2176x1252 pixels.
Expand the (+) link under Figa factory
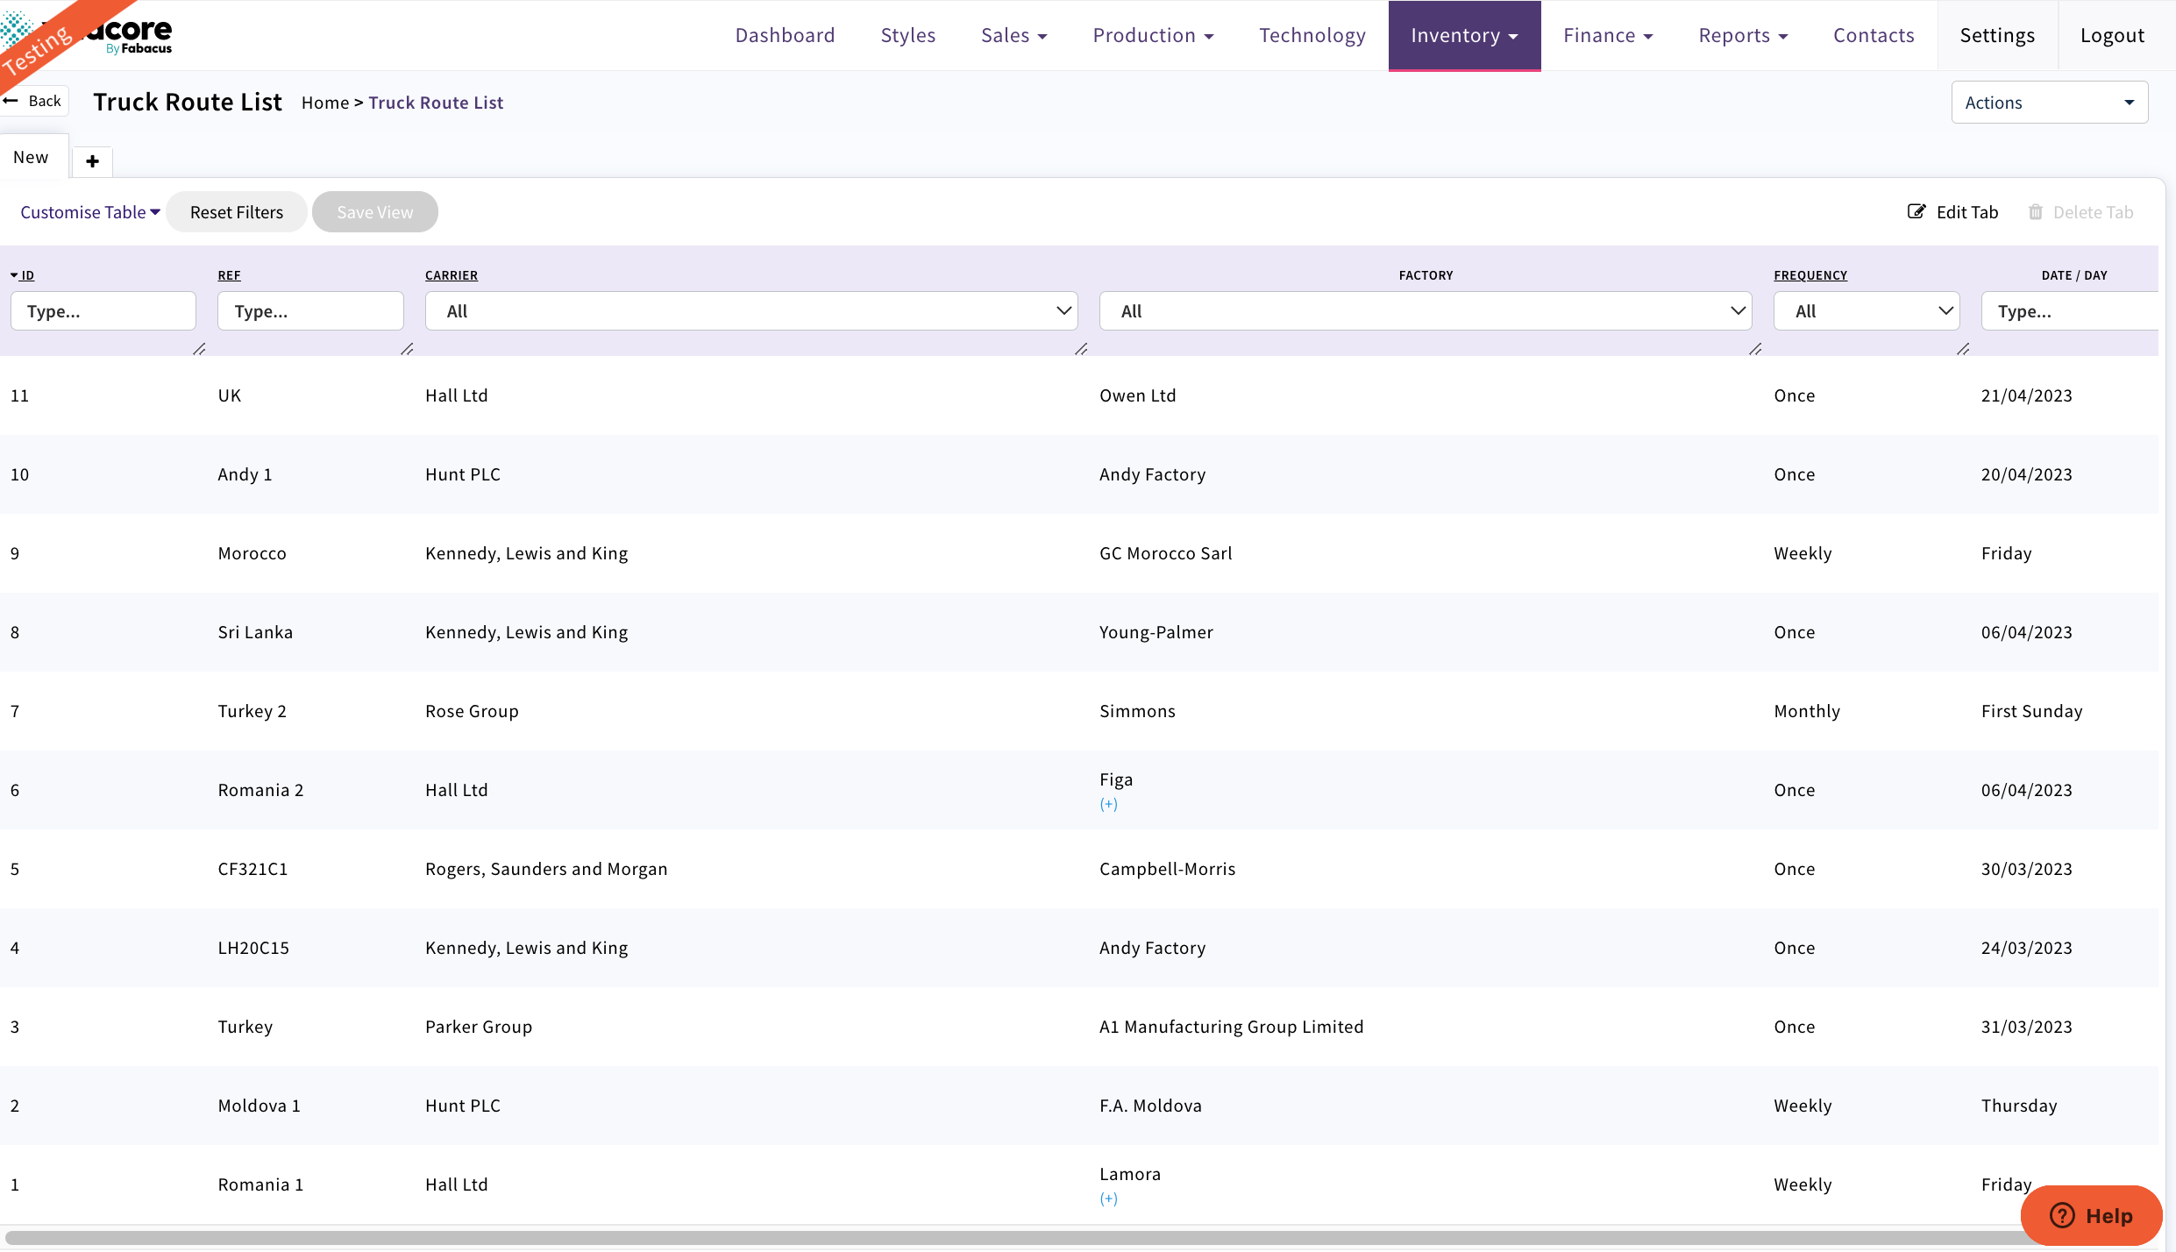1109,803
